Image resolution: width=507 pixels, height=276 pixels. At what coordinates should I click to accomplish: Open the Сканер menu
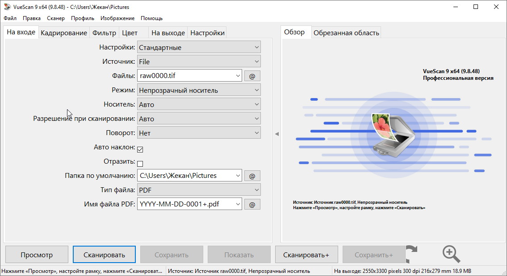click(55, 18)
